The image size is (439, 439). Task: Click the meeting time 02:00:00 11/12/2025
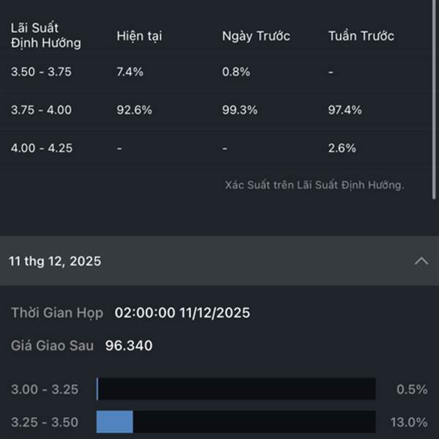pos(182,313)
